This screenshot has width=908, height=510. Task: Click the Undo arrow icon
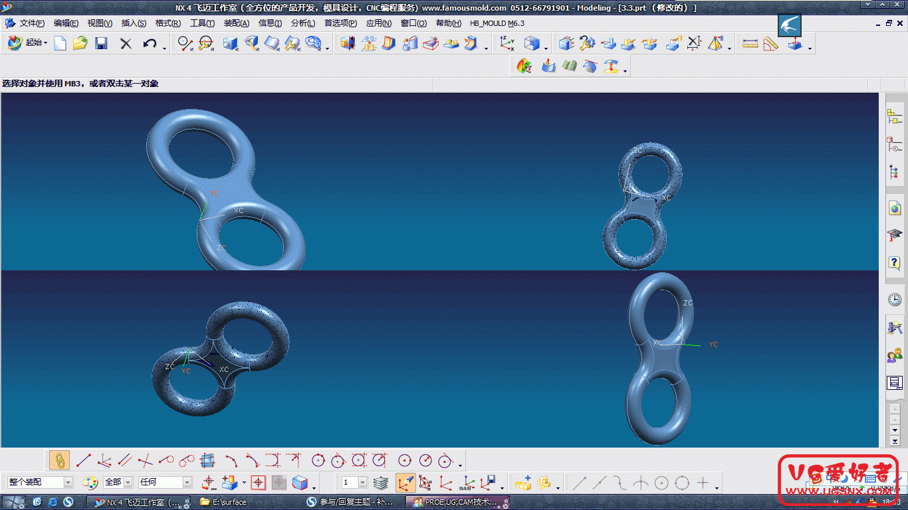point(150,44)
